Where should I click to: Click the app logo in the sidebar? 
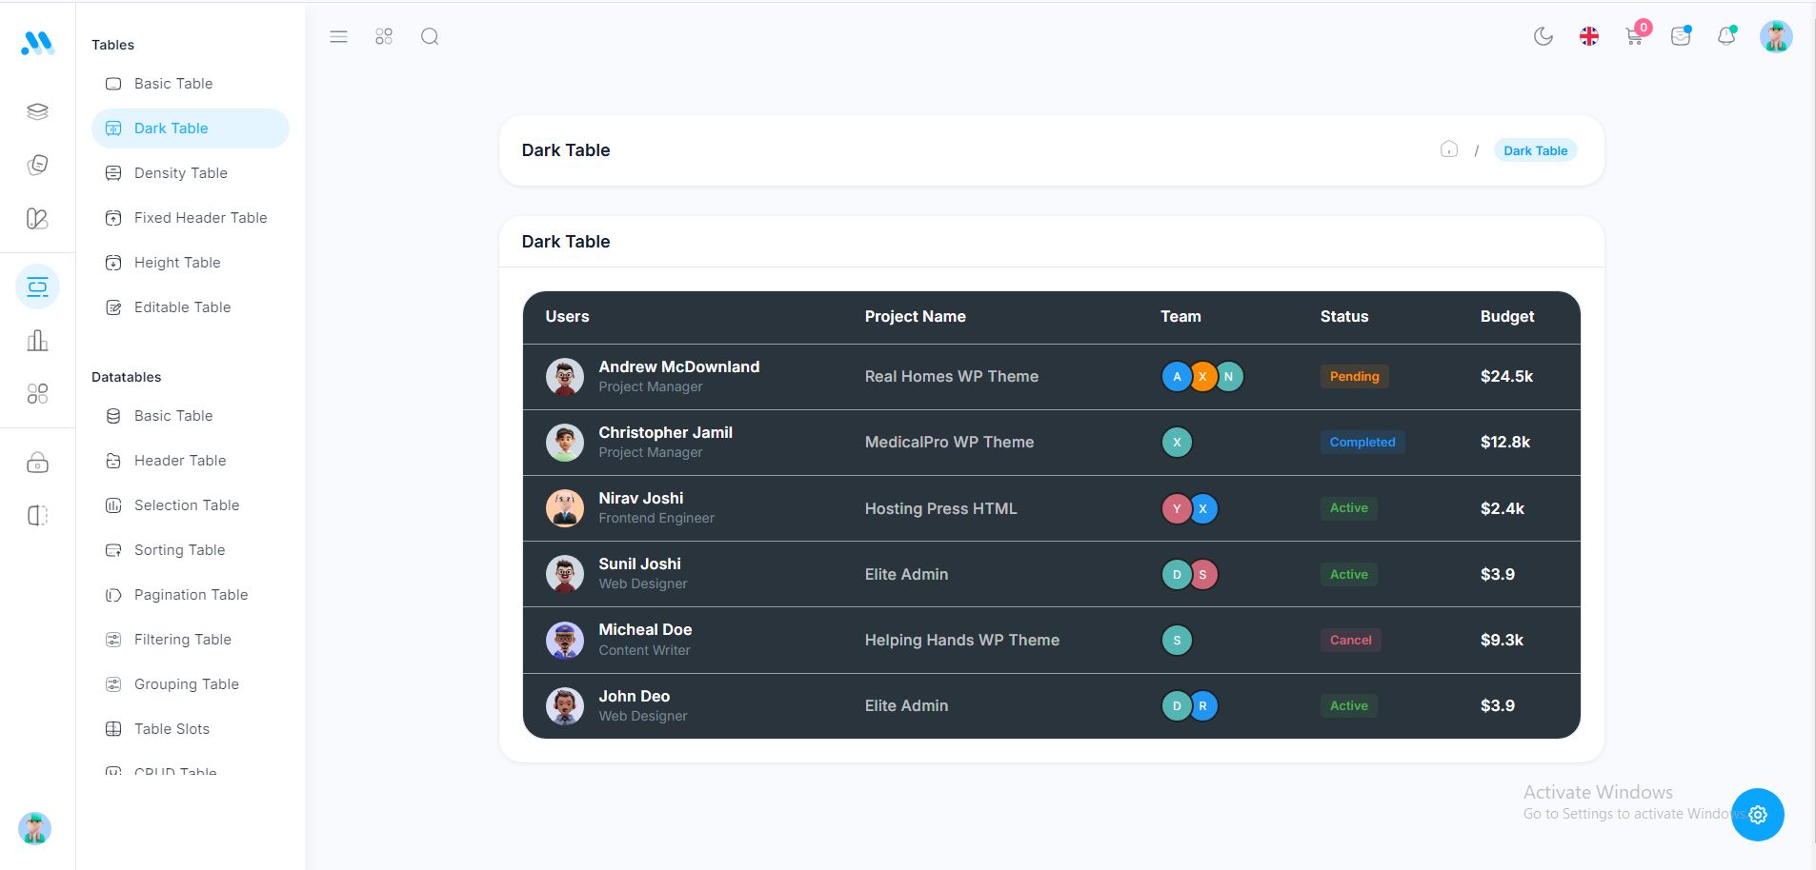point(37,43)
